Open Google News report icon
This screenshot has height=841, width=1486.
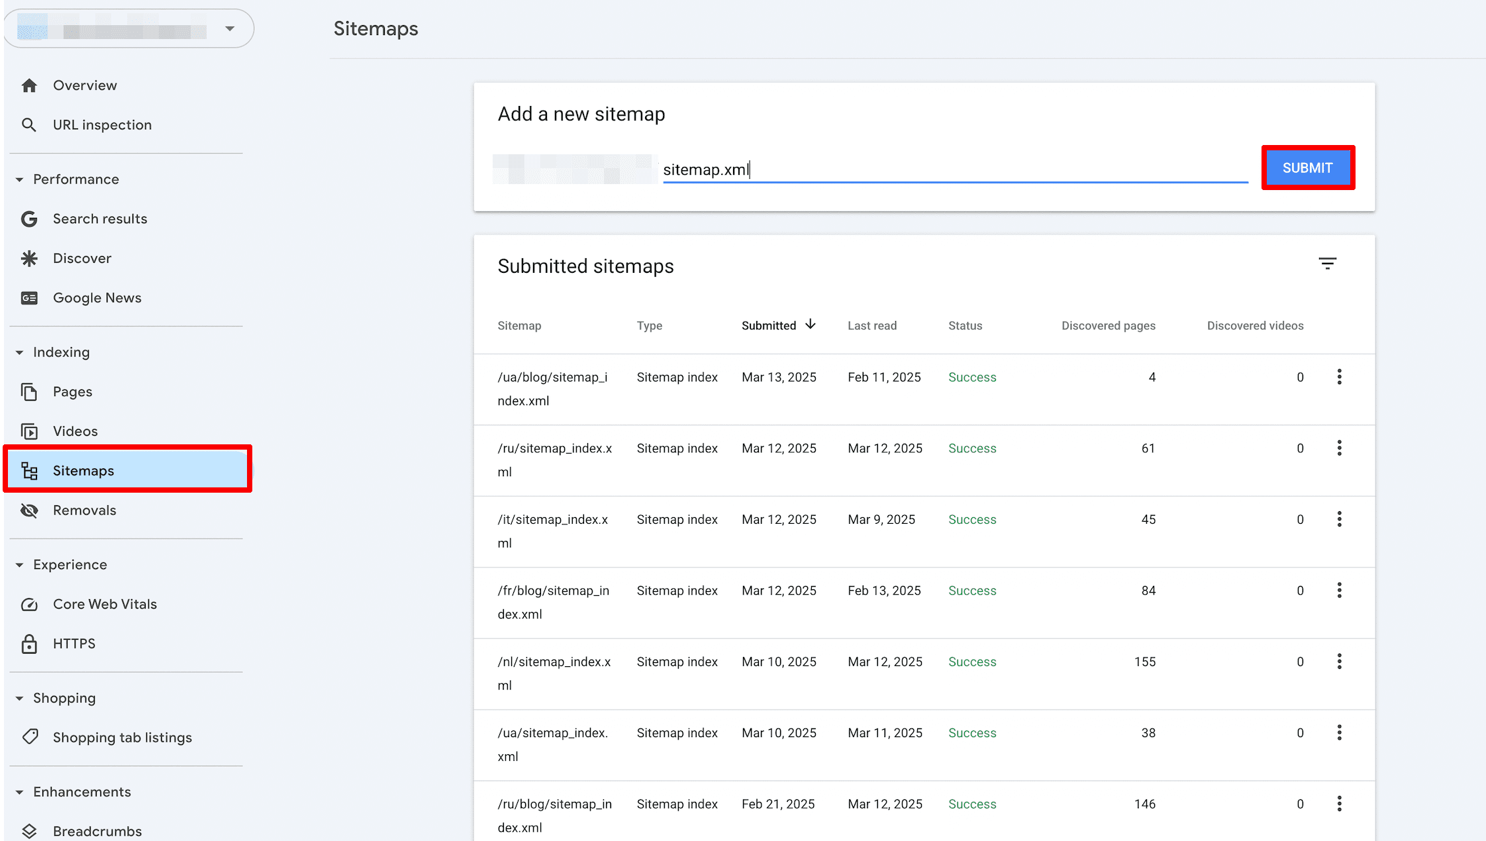(x=29, y=298)
